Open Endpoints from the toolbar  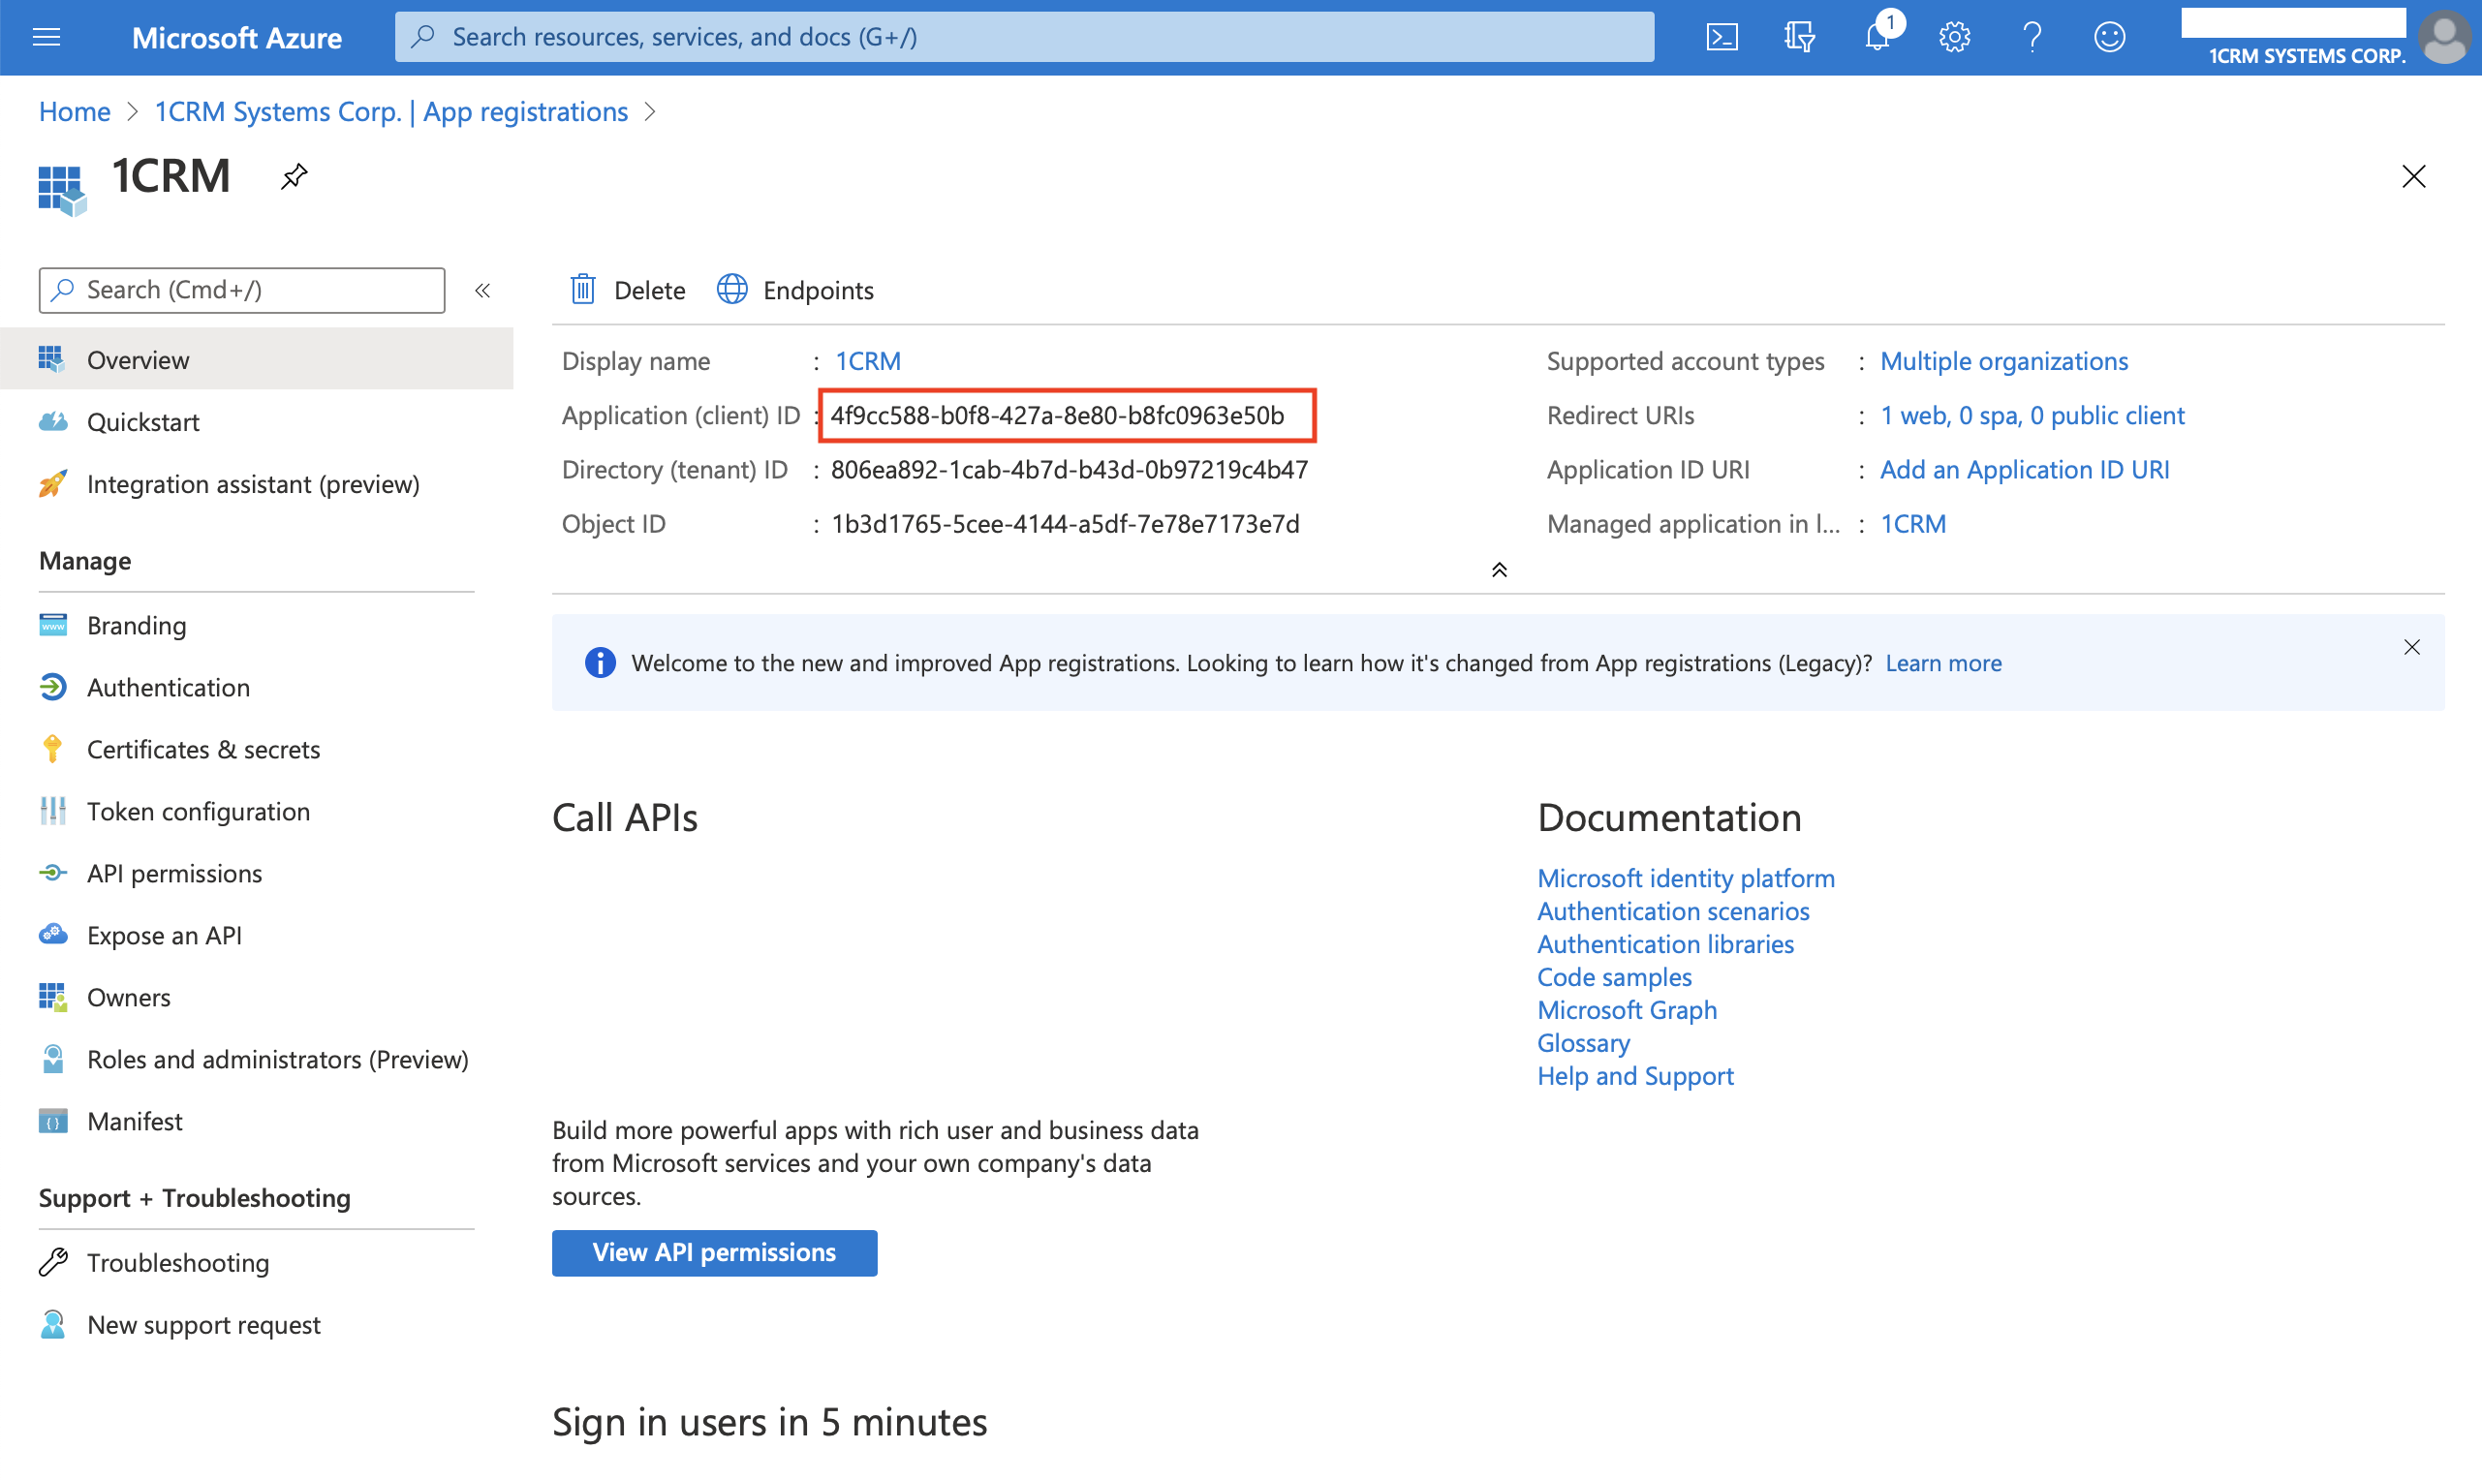click(x=795, y=291)
